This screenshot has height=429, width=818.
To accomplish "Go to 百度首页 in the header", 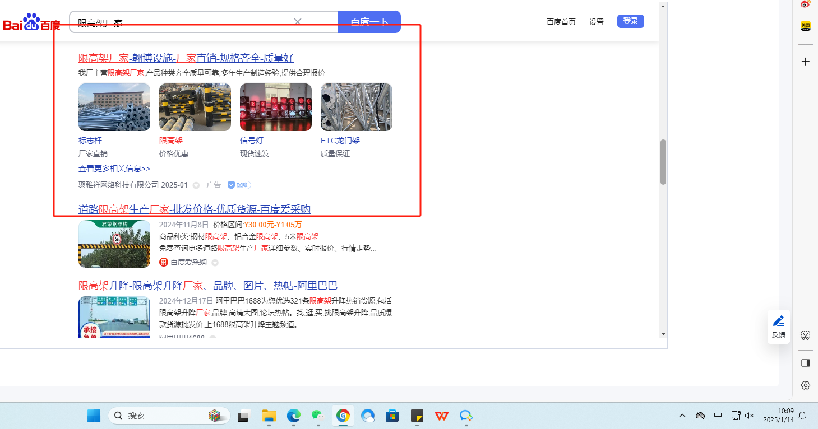I will [561, 22].
